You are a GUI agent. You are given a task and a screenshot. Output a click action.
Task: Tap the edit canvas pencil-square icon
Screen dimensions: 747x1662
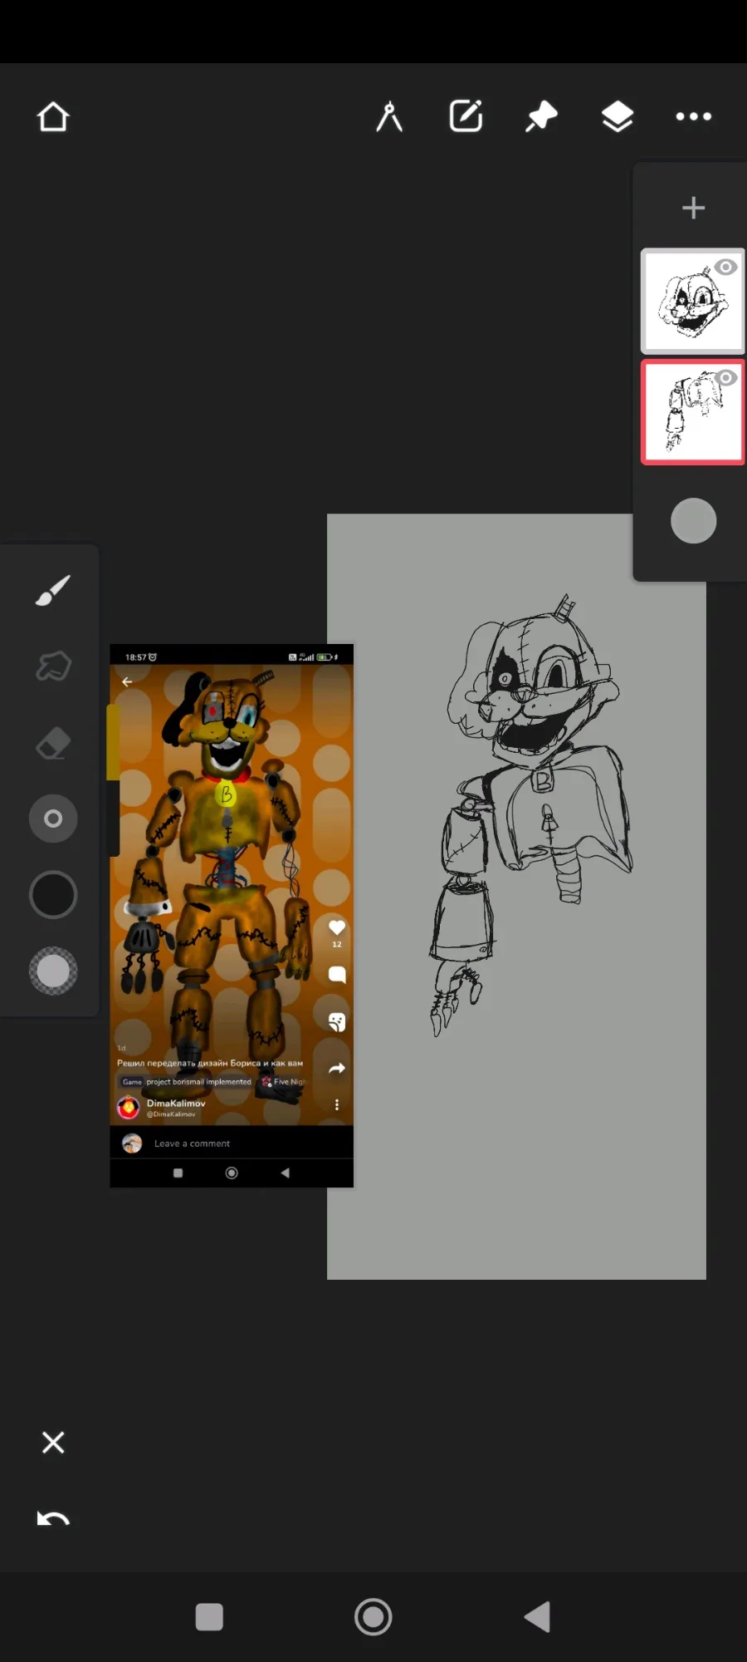[466, 116]
